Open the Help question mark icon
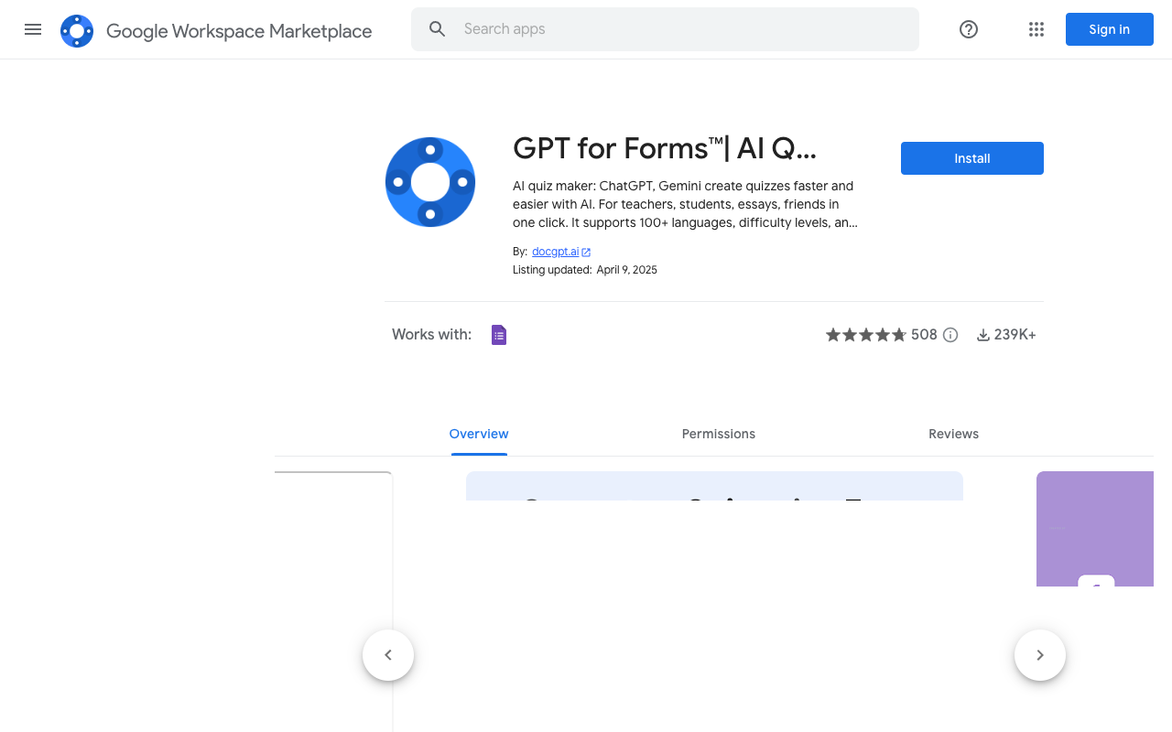Screen dimensions: 1172x732 [969, 29]
